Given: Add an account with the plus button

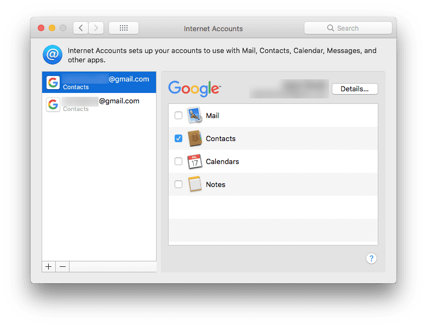Looking at the screenshot, I should click(x=49, y=267).
